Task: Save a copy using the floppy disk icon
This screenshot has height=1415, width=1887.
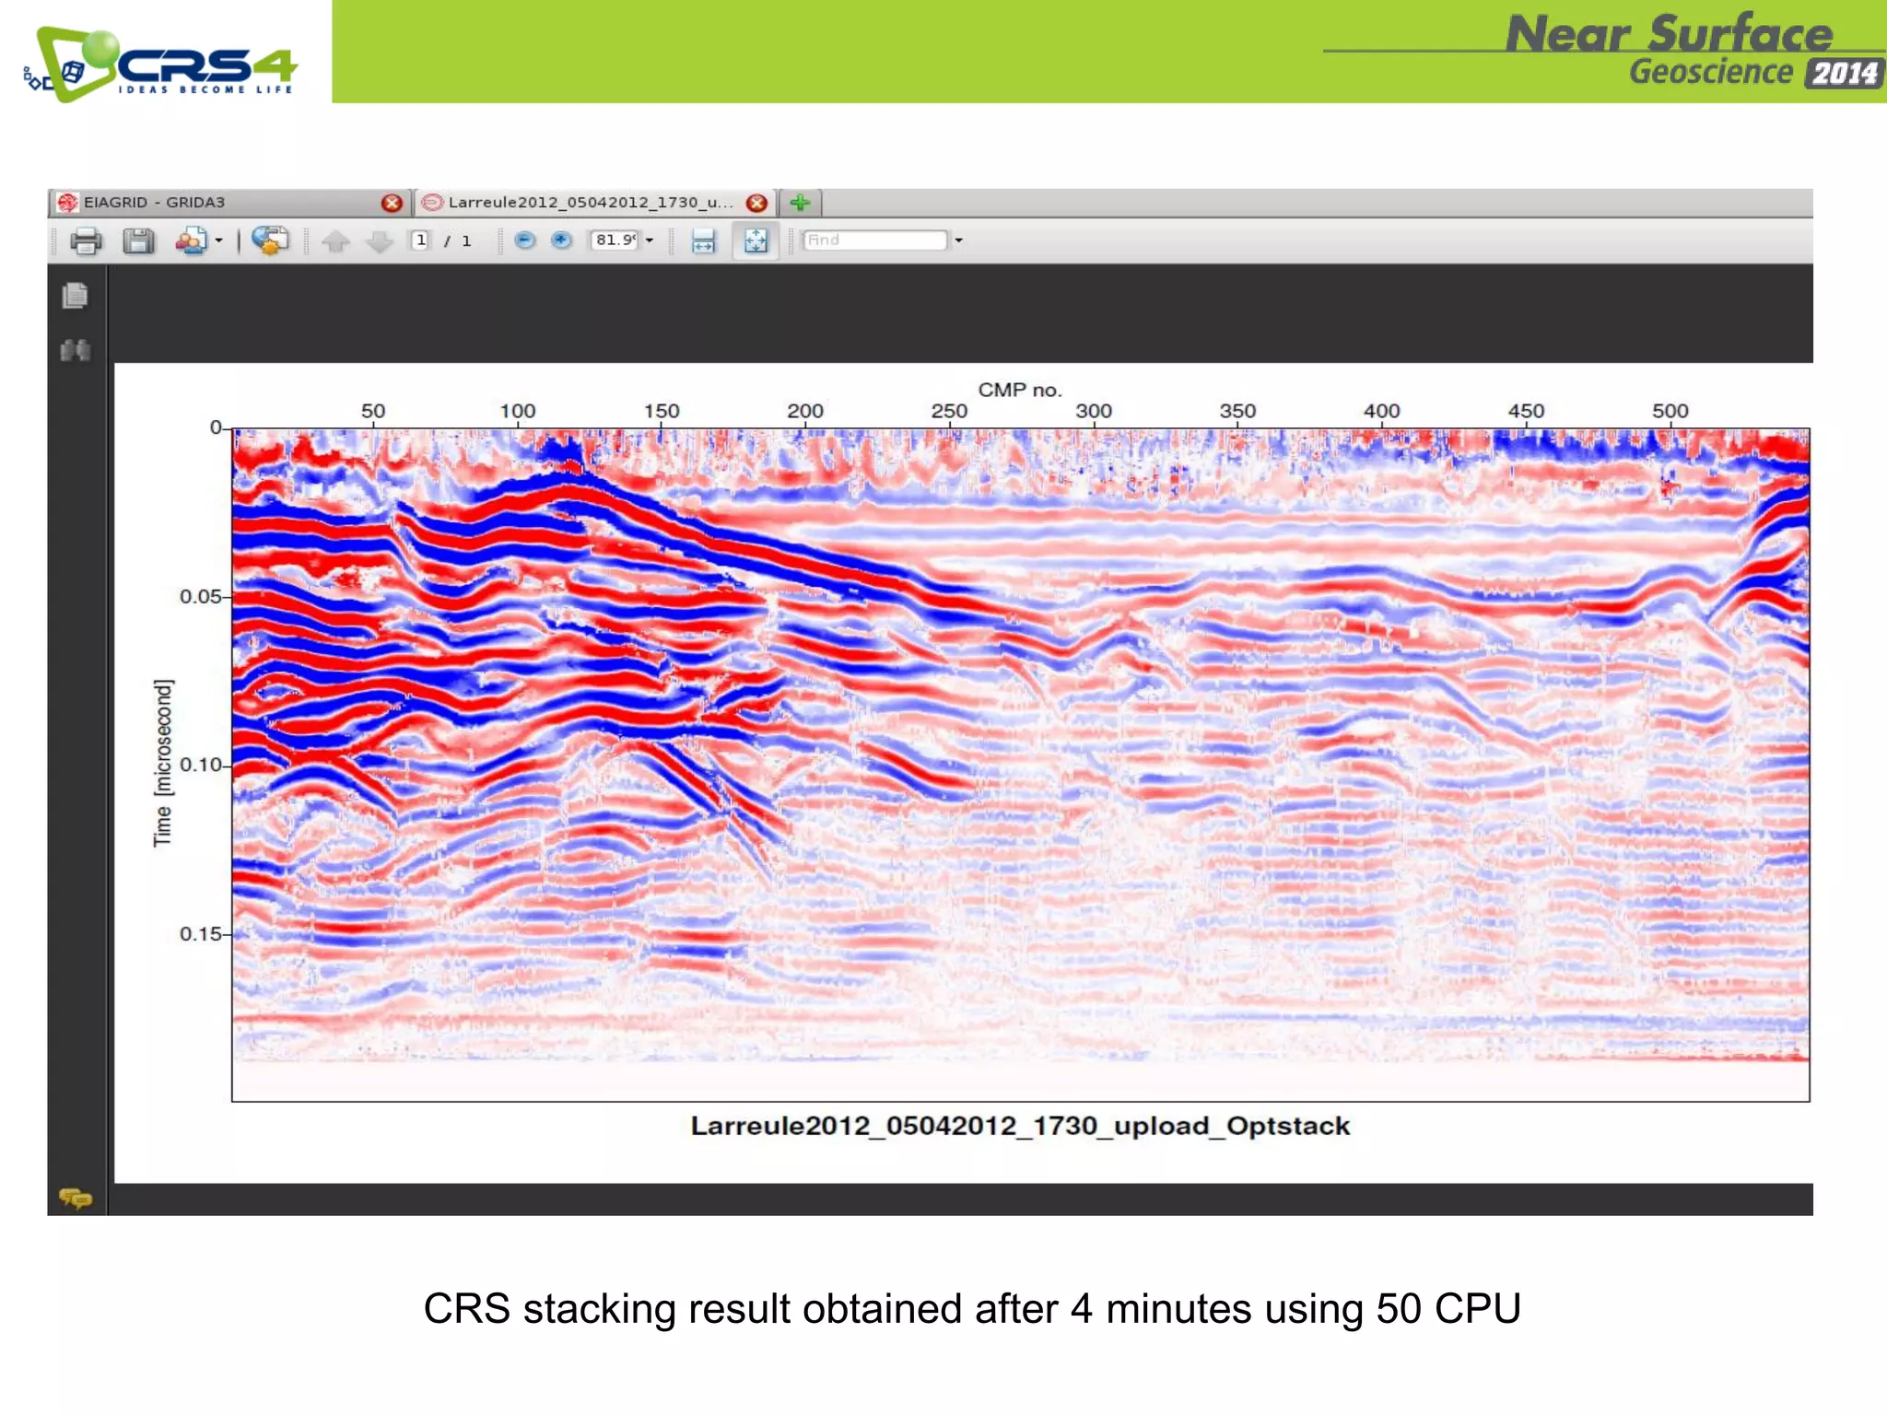Action: pyautogui.click(x=139, y=241)
